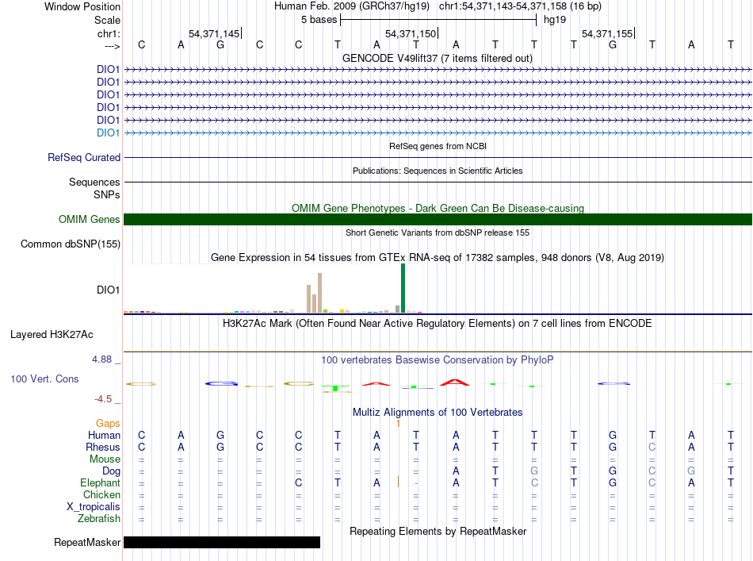Click 'Multiz Alignments of 100 Vertebrates' title
753x561 pixels.
coord(438,413)
